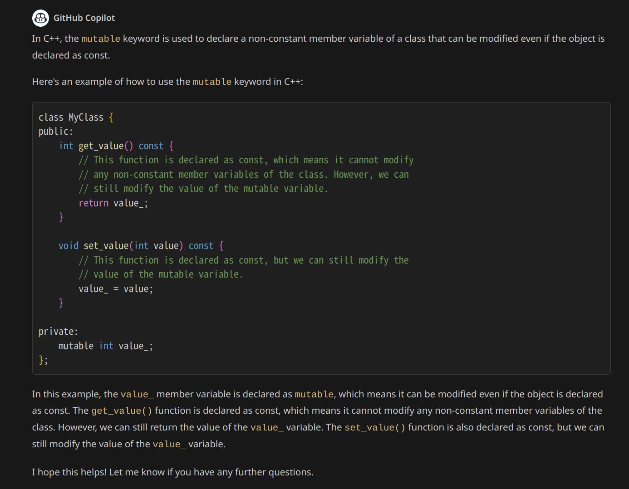The width and height of the screenshot is (629, 489).
Task: Click the GitHub Copilot author name
Action: coord(84,18)
